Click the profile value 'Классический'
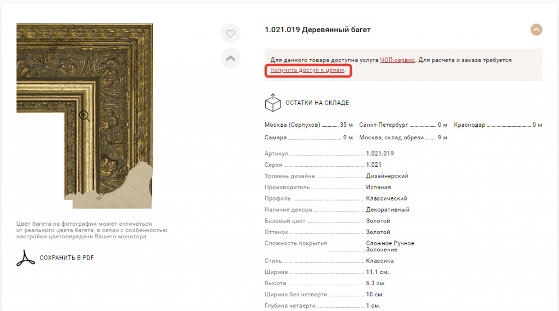This screenshot has width=559, height=311. tap(386, 198)
